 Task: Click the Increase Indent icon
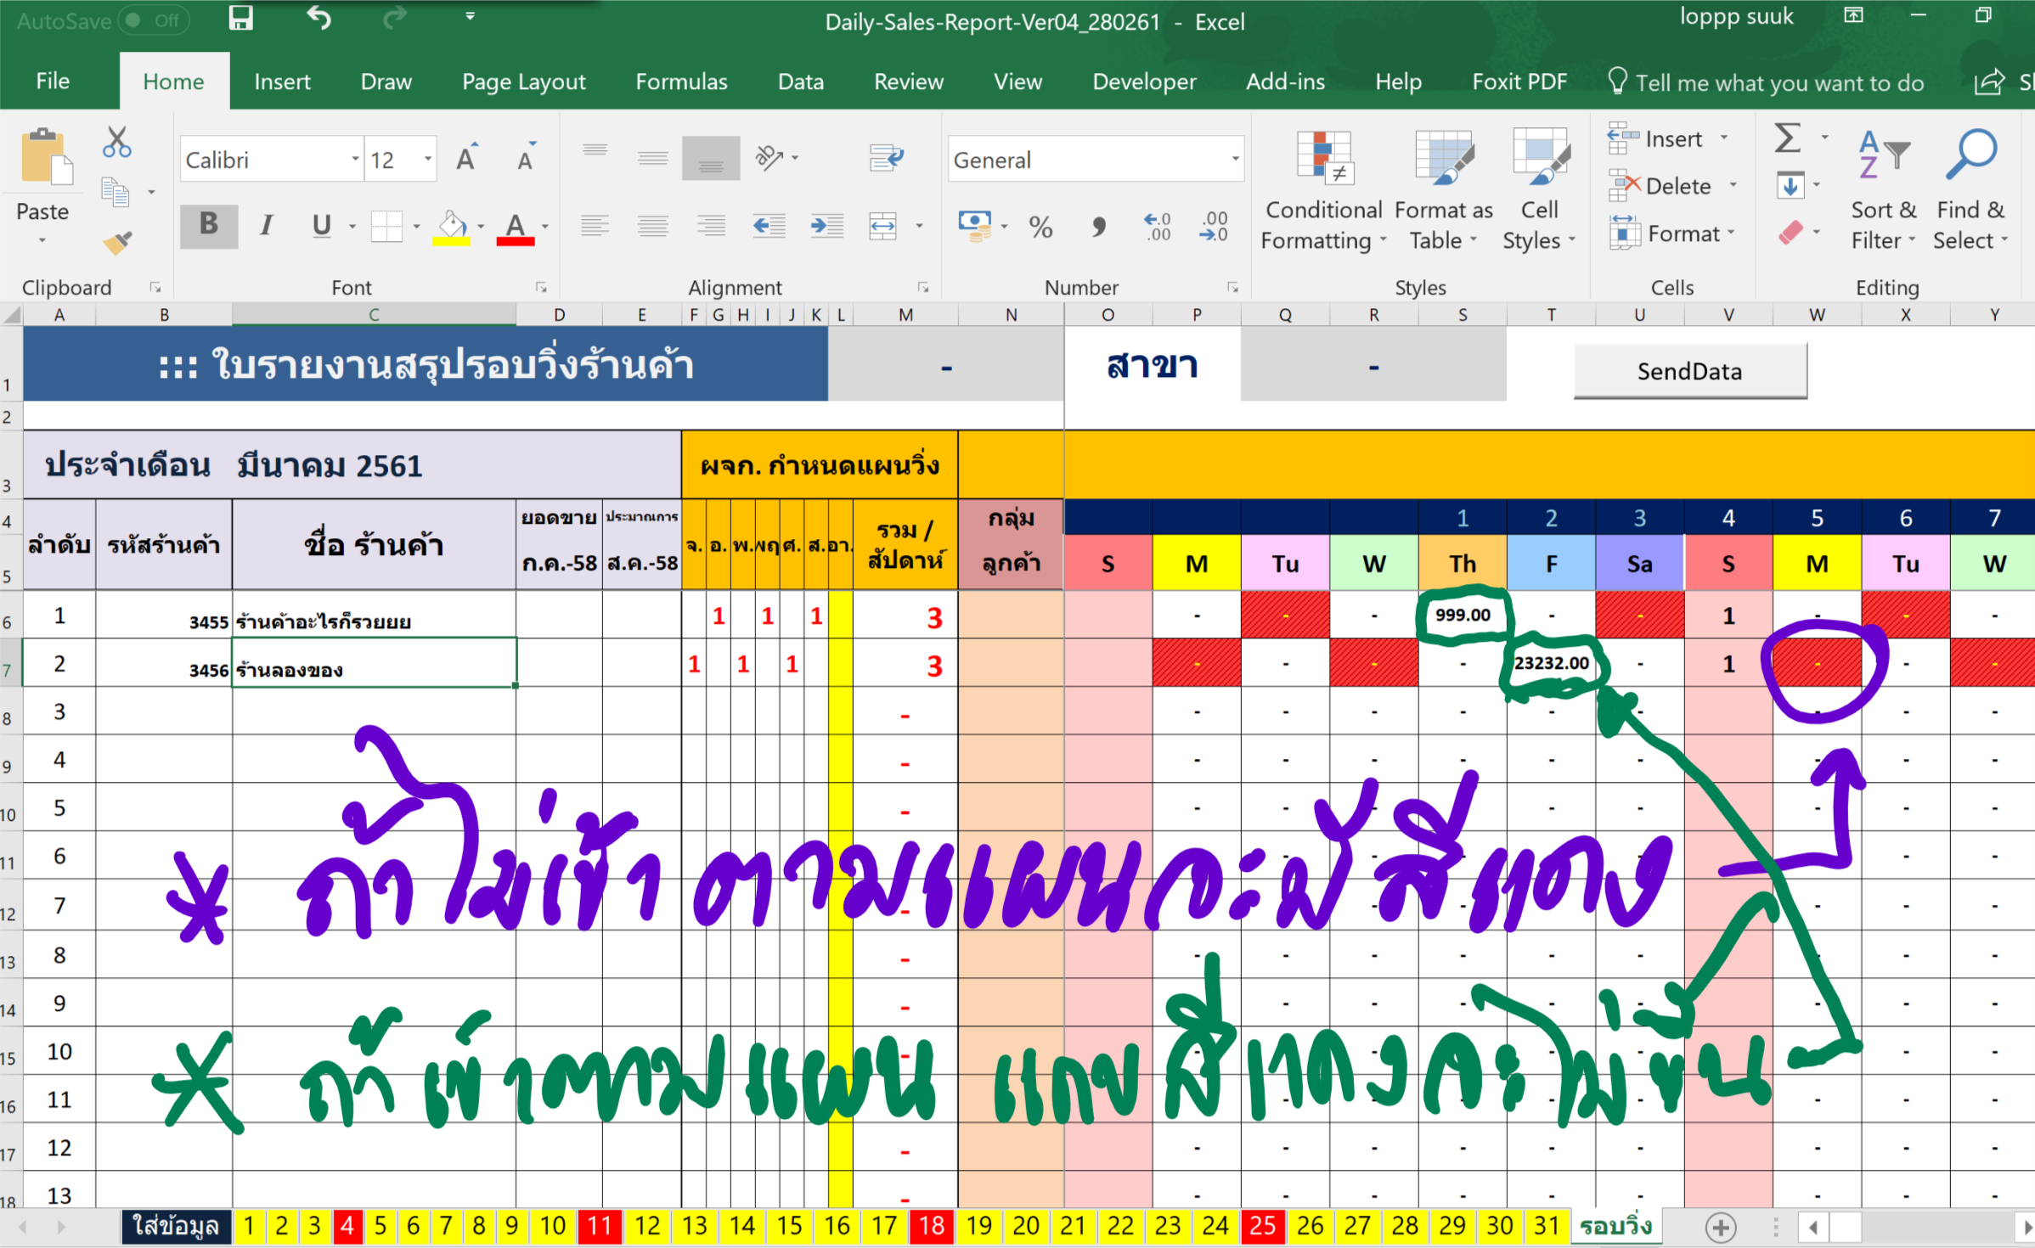point(826,226)
